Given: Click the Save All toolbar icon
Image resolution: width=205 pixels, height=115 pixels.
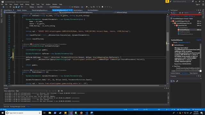Looking at the screenshot, I should pyautogui.click(x=19, y=7).
